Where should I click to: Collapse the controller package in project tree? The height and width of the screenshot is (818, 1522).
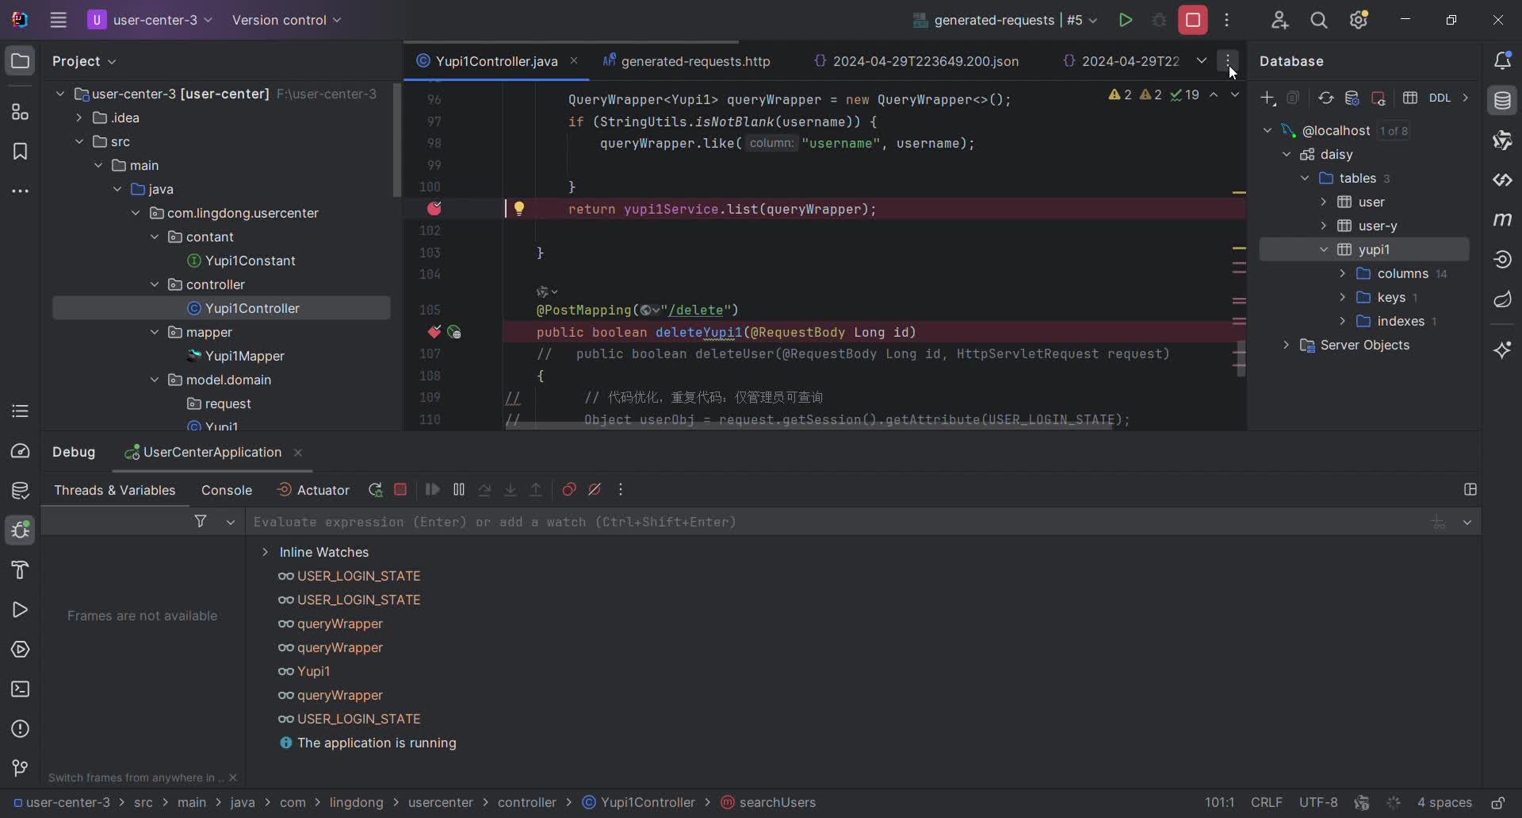point(155,285)
